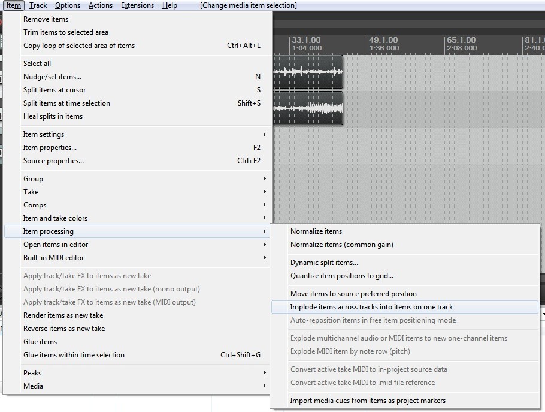Select Heal splits in items
Screen dimensions: 545x412
[138, 116]
